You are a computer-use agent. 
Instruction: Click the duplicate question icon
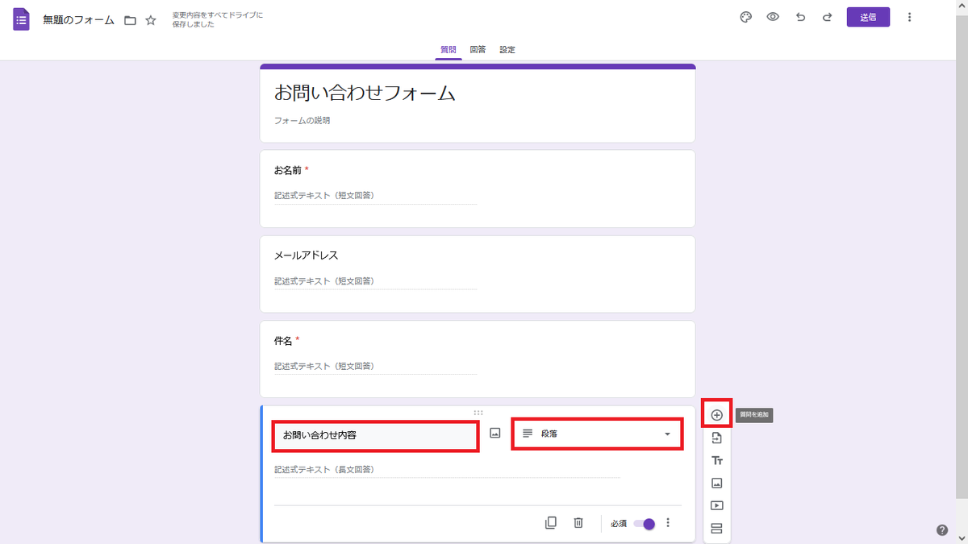click(x=551, y=522)
